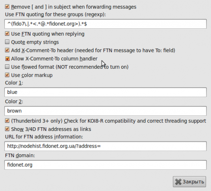This screenshot has width=211, height=191.
Task: Select the FTN domain fidonet.org field
Action: click(105, 165)
